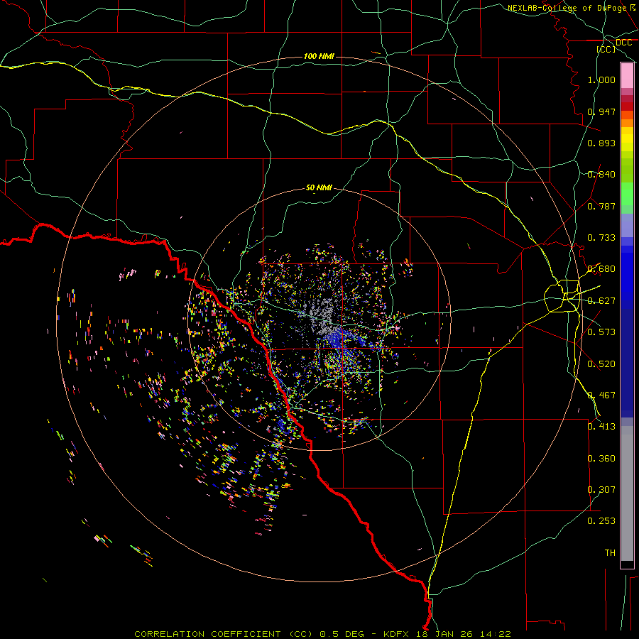The image size is (639, 639).
Task: Click the 0.573 scale value
Action: point(601,332)
